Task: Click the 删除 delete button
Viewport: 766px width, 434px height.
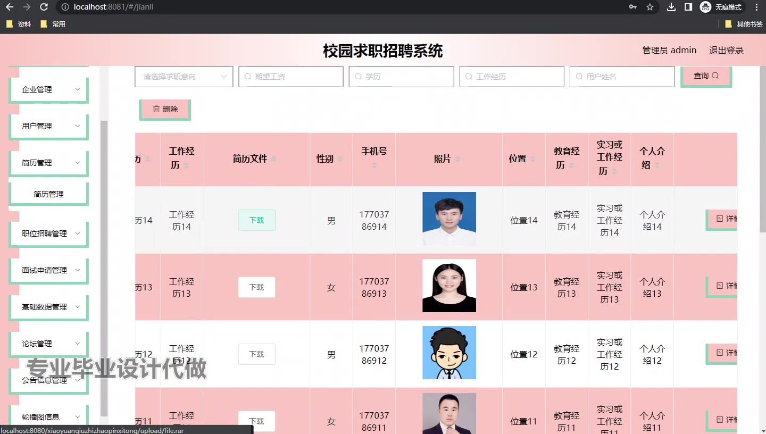Action: point(165,109)
